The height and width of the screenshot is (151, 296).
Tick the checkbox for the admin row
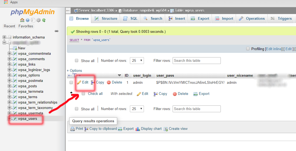coord(71,82)
